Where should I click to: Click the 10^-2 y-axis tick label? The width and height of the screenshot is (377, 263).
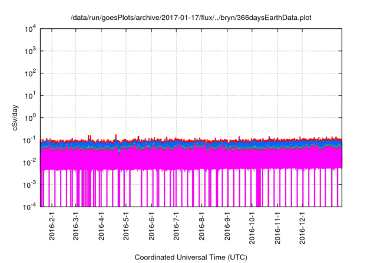tap(29, 162)
